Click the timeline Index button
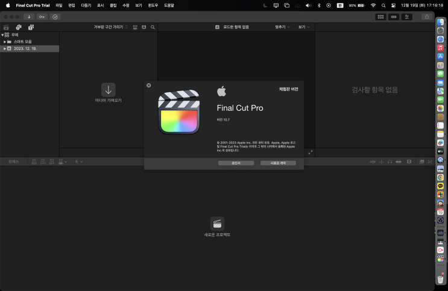 [x=13, y=162]
